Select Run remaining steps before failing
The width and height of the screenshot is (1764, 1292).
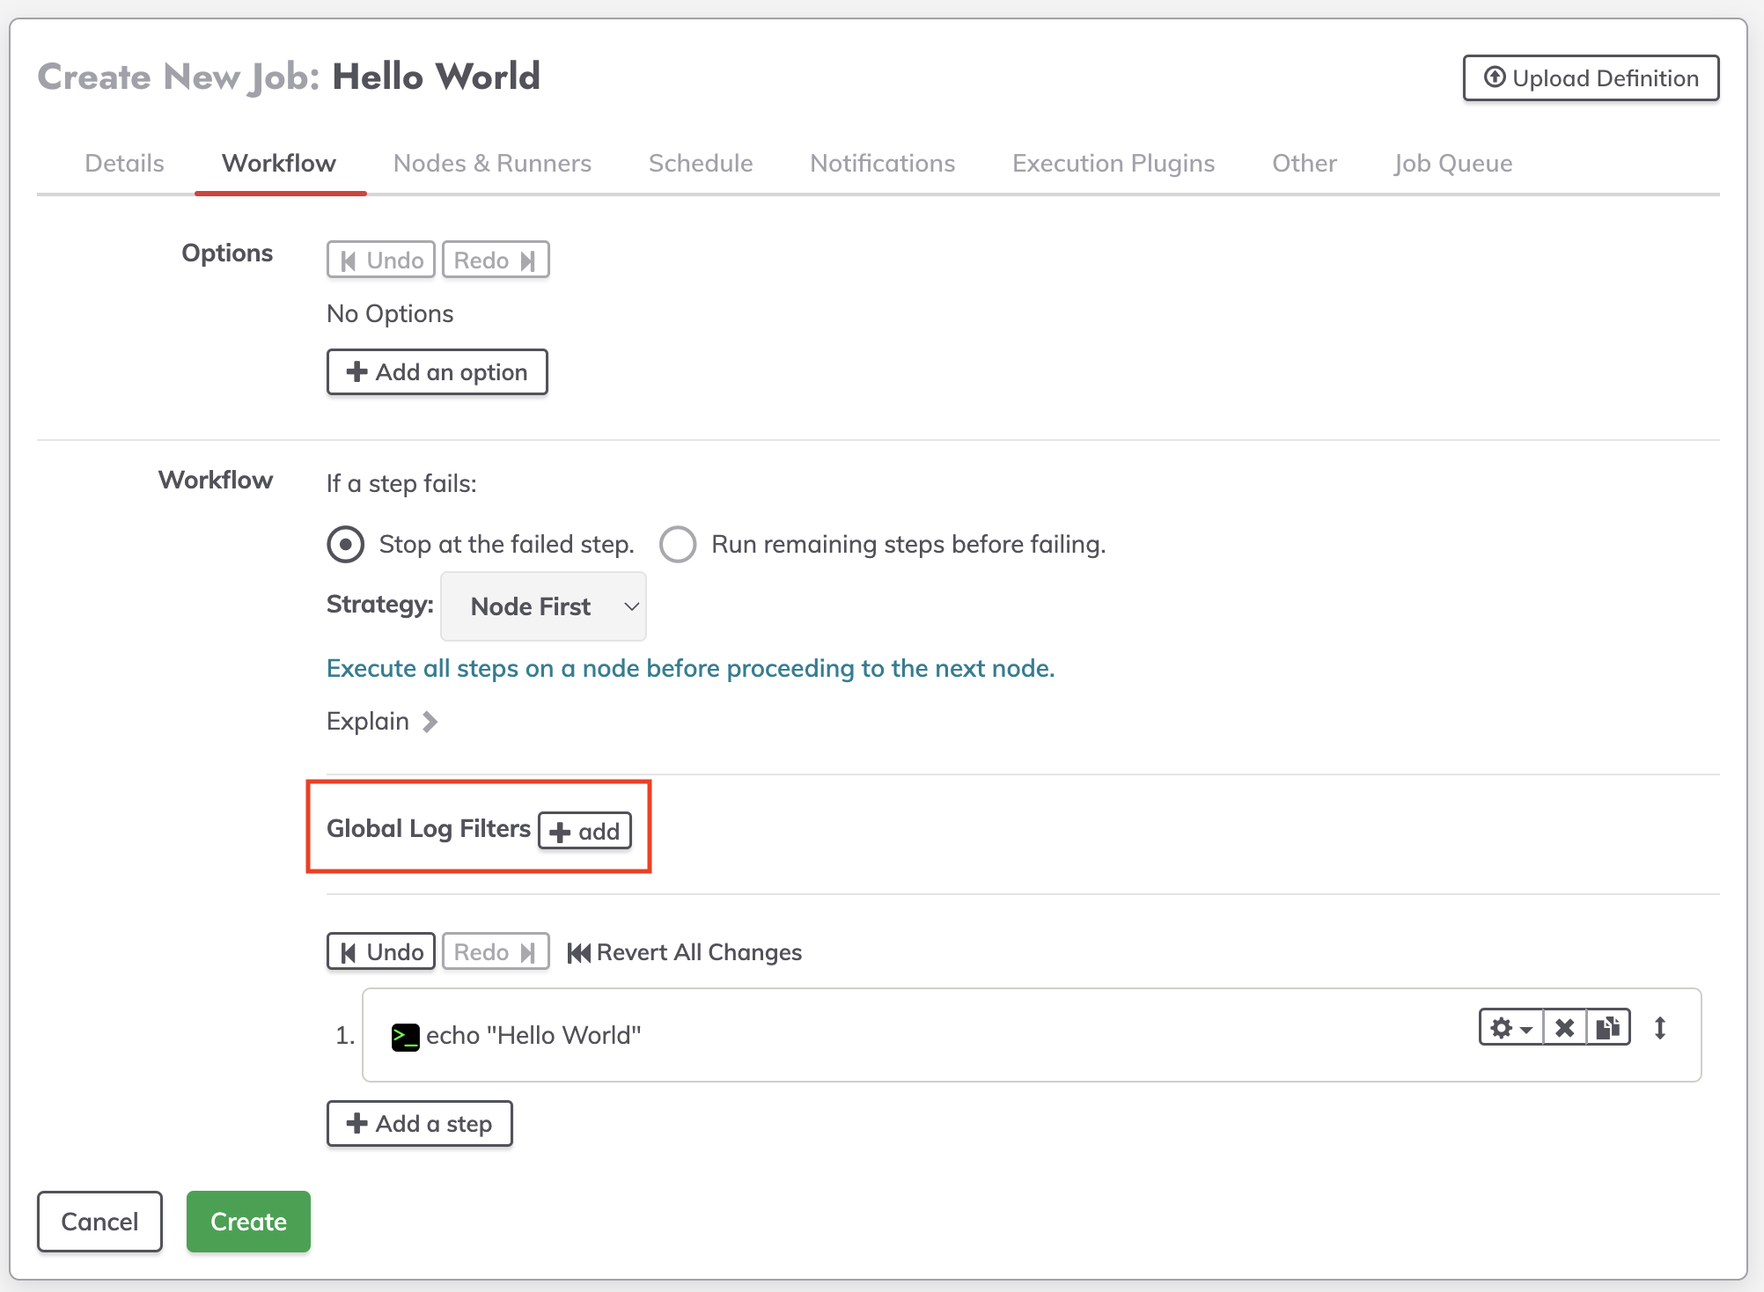pyautogui.click(x=678, y=544)
